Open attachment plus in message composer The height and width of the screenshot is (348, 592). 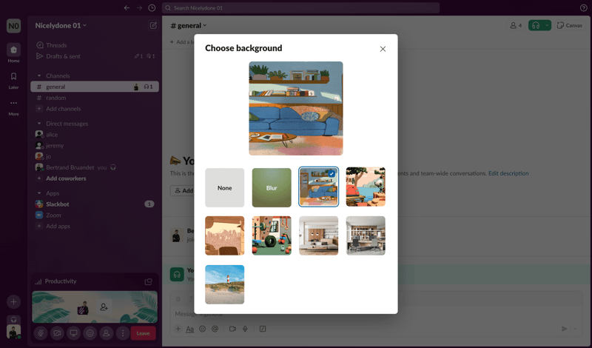(x=178, y=329)
